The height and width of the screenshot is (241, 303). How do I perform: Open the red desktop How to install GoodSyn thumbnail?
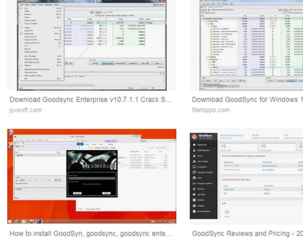pyautogui.click(x=92, y=176)
